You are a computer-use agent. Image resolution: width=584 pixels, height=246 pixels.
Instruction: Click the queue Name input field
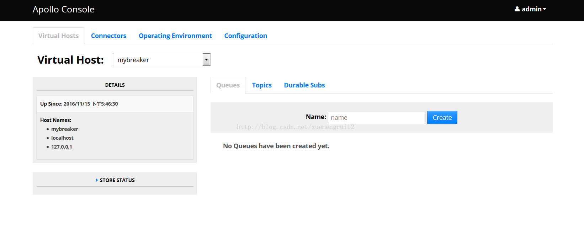point(376,118)
